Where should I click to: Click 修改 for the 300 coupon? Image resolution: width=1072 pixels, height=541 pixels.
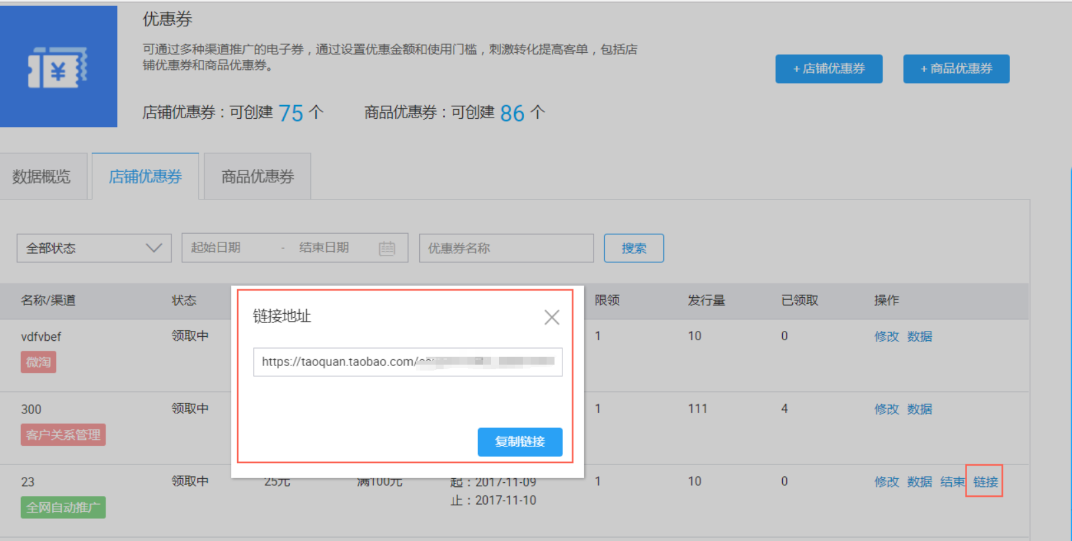point(887,409)
